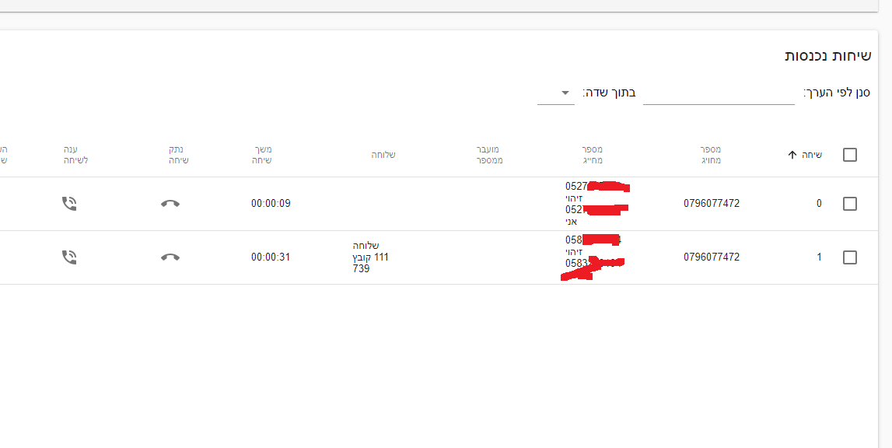Viewport: 892px width, 448px height.
Task: Sort by the מספר מחייג column header
Action: click(593, 155)
